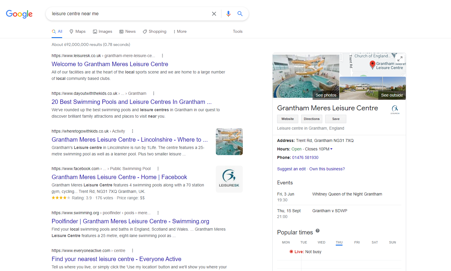The image size is (451, 271).
Task: Select SUN in popular times
Action: 393,242
